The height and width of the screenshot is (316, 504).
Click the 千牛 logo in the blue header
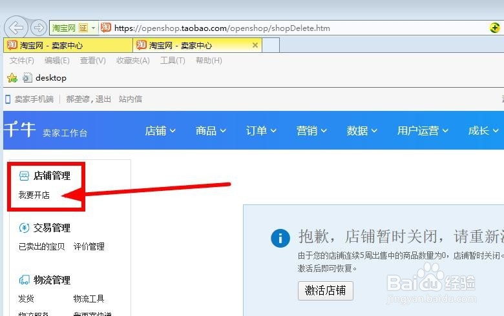coord(19,130)
